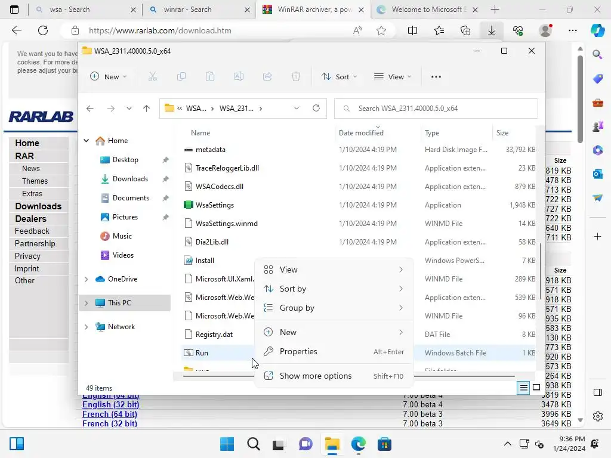Screen dimensions: 611x458
Task: Click the Paste icon in Explorer toolbar
Action: tap(210, 77)
